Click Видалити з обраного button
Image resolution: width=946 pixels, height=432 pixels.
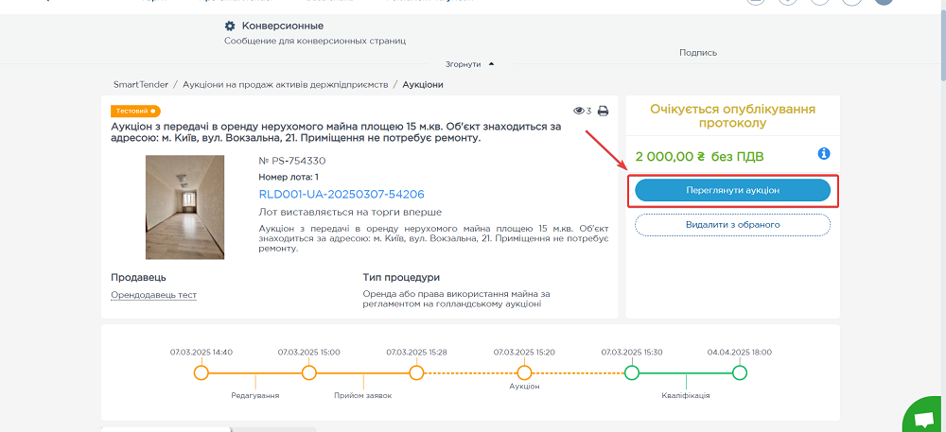point(732,225)
